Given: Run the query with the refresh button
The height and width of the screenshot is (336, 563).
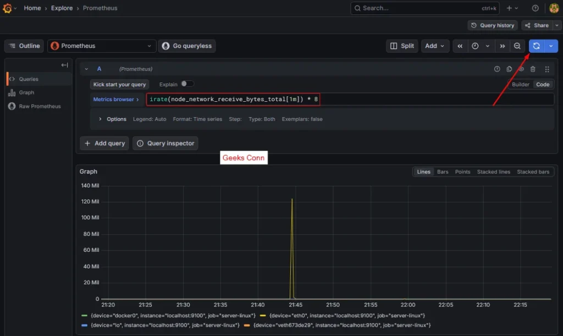Looking at the screenshot, I should point(536,46).
